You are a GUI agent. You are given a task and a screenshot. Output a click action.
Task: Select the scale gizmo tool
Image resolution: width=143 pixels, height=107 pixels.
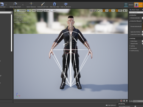pyautogui.click(x=96, y=10)
